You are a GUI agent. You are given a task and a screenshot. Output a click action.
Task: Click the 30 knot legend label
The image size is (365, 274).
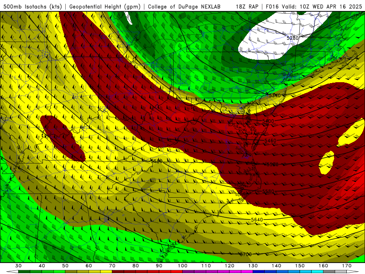click(18, 266)
